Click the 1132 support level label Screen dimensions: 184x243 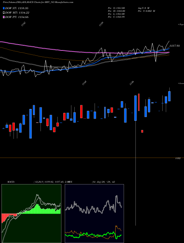point(178,158)
